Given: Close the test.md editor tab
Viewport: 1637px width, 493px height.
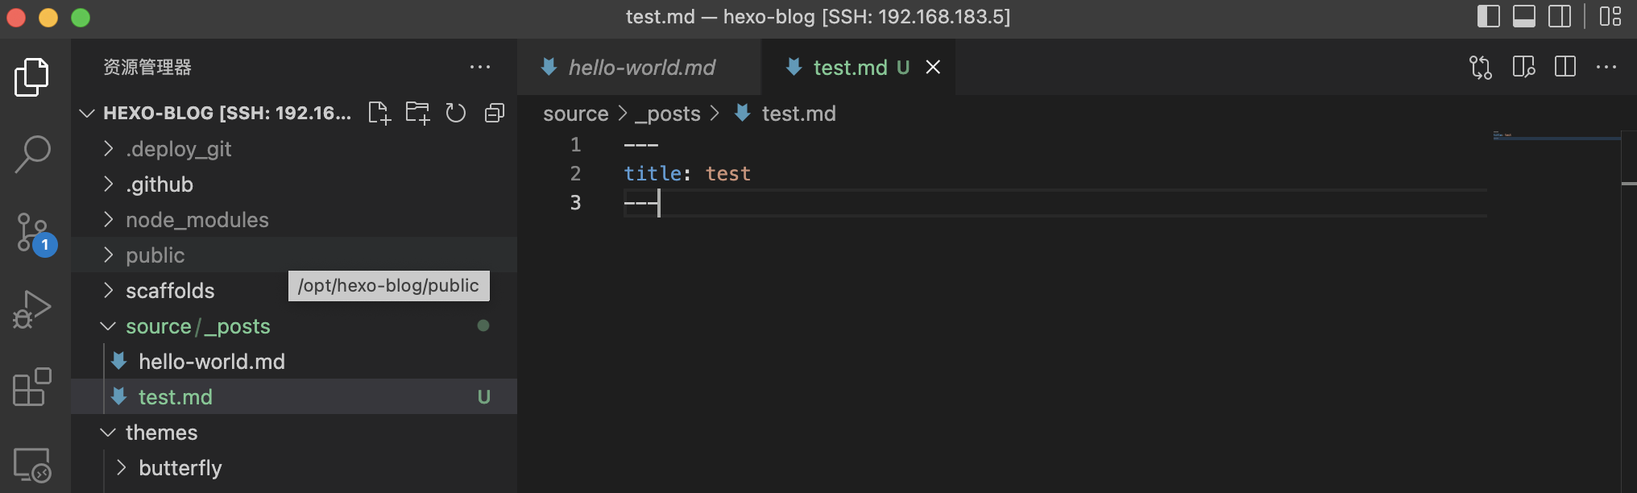Looking at the screenshot, I should tap(933, 68).
